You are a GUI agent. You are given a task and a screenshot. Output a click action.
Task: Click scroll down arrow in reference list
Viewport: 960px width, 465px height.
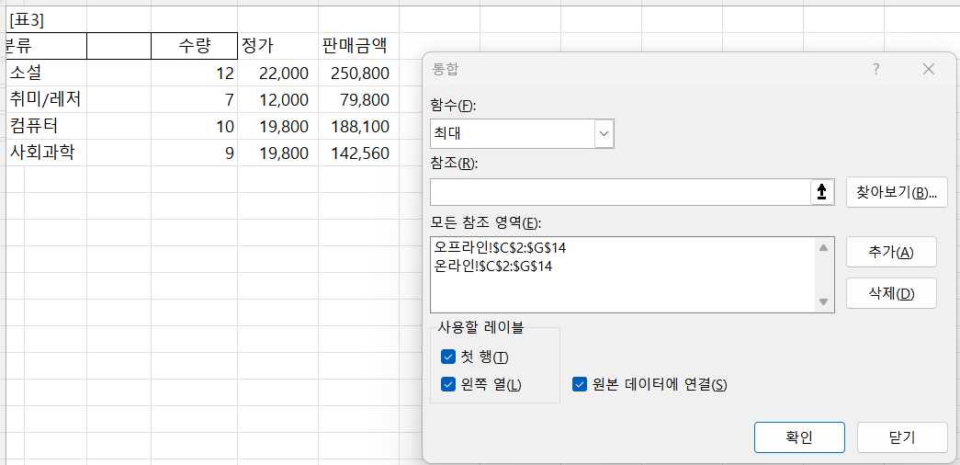pos(824,301)
